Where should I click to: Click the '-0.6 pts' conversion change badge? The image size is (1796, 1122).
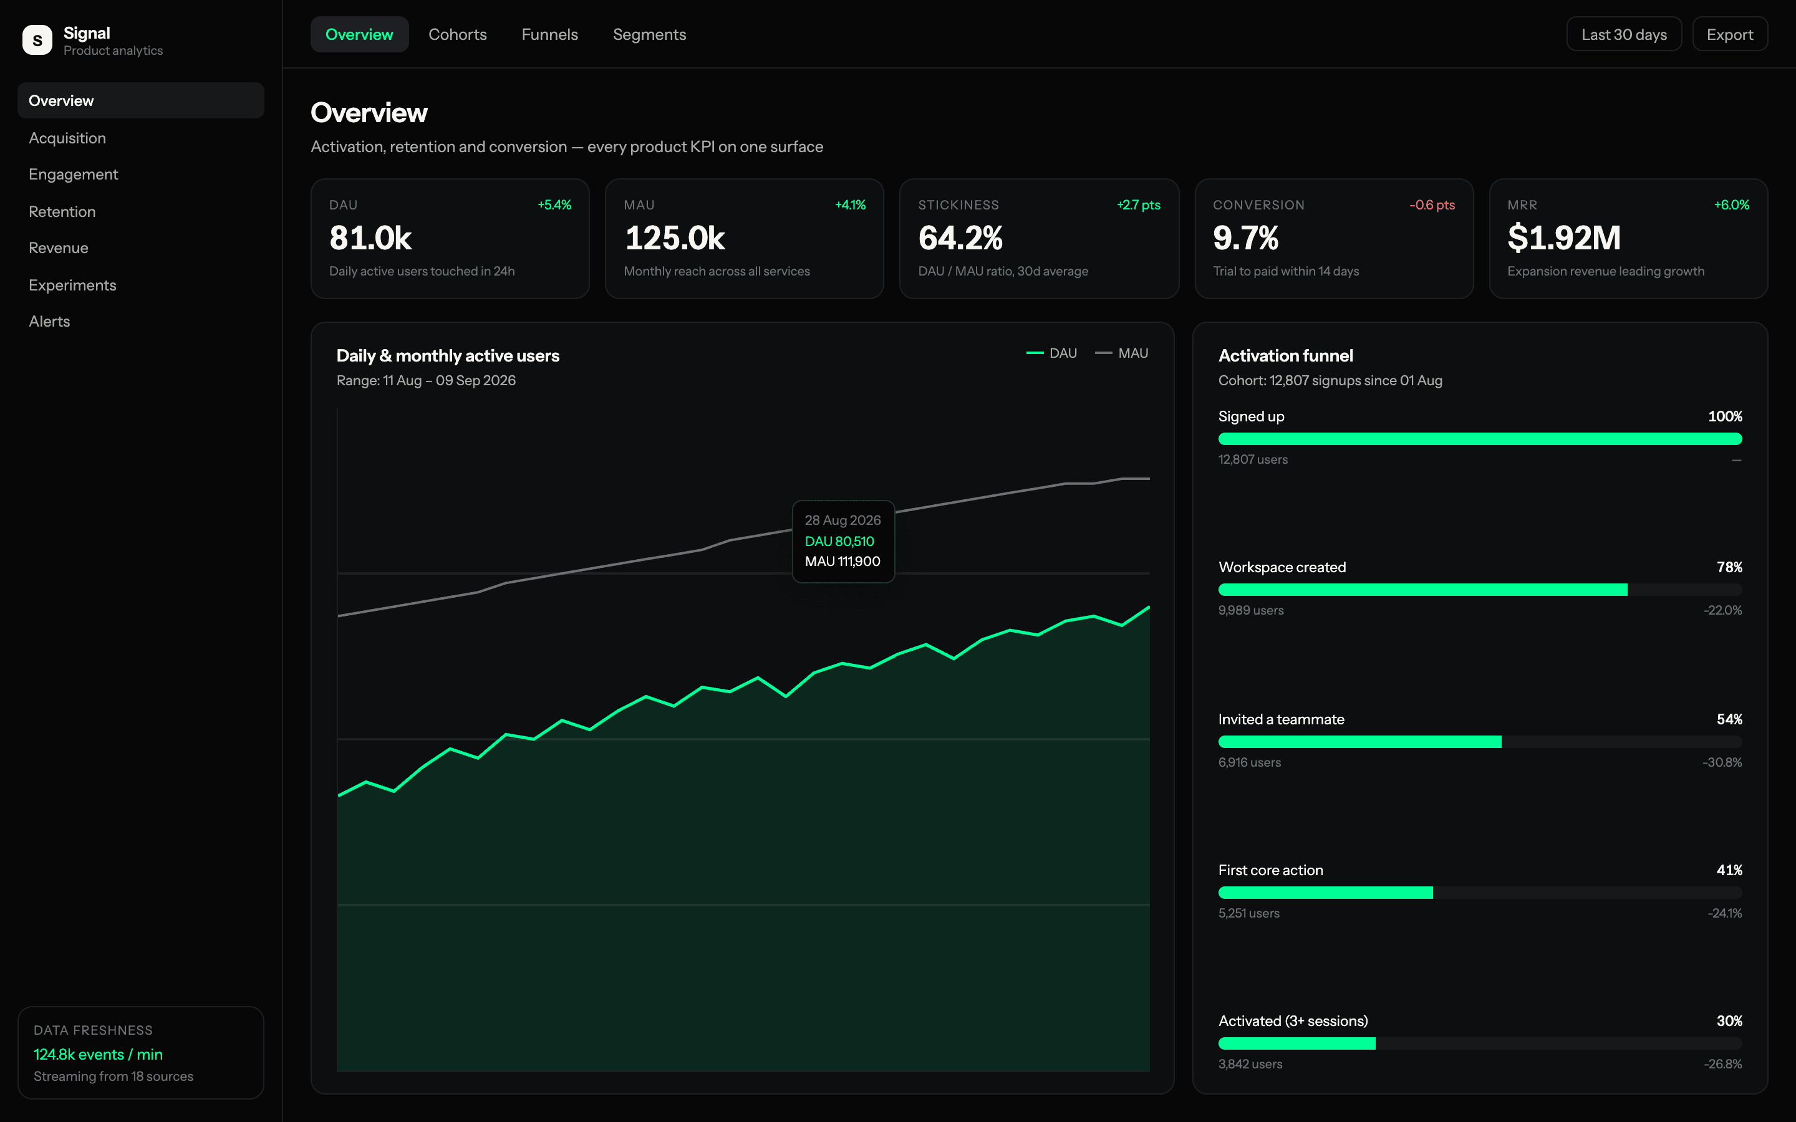[x=1432, y=205]
